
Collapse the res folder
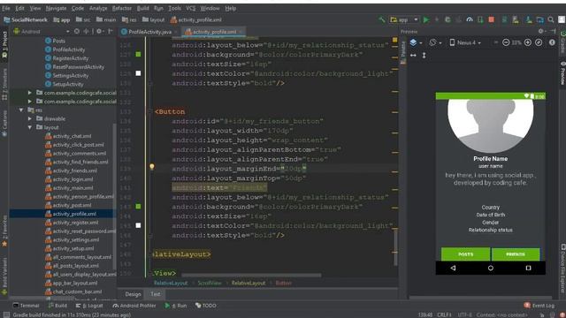[21, 110]
